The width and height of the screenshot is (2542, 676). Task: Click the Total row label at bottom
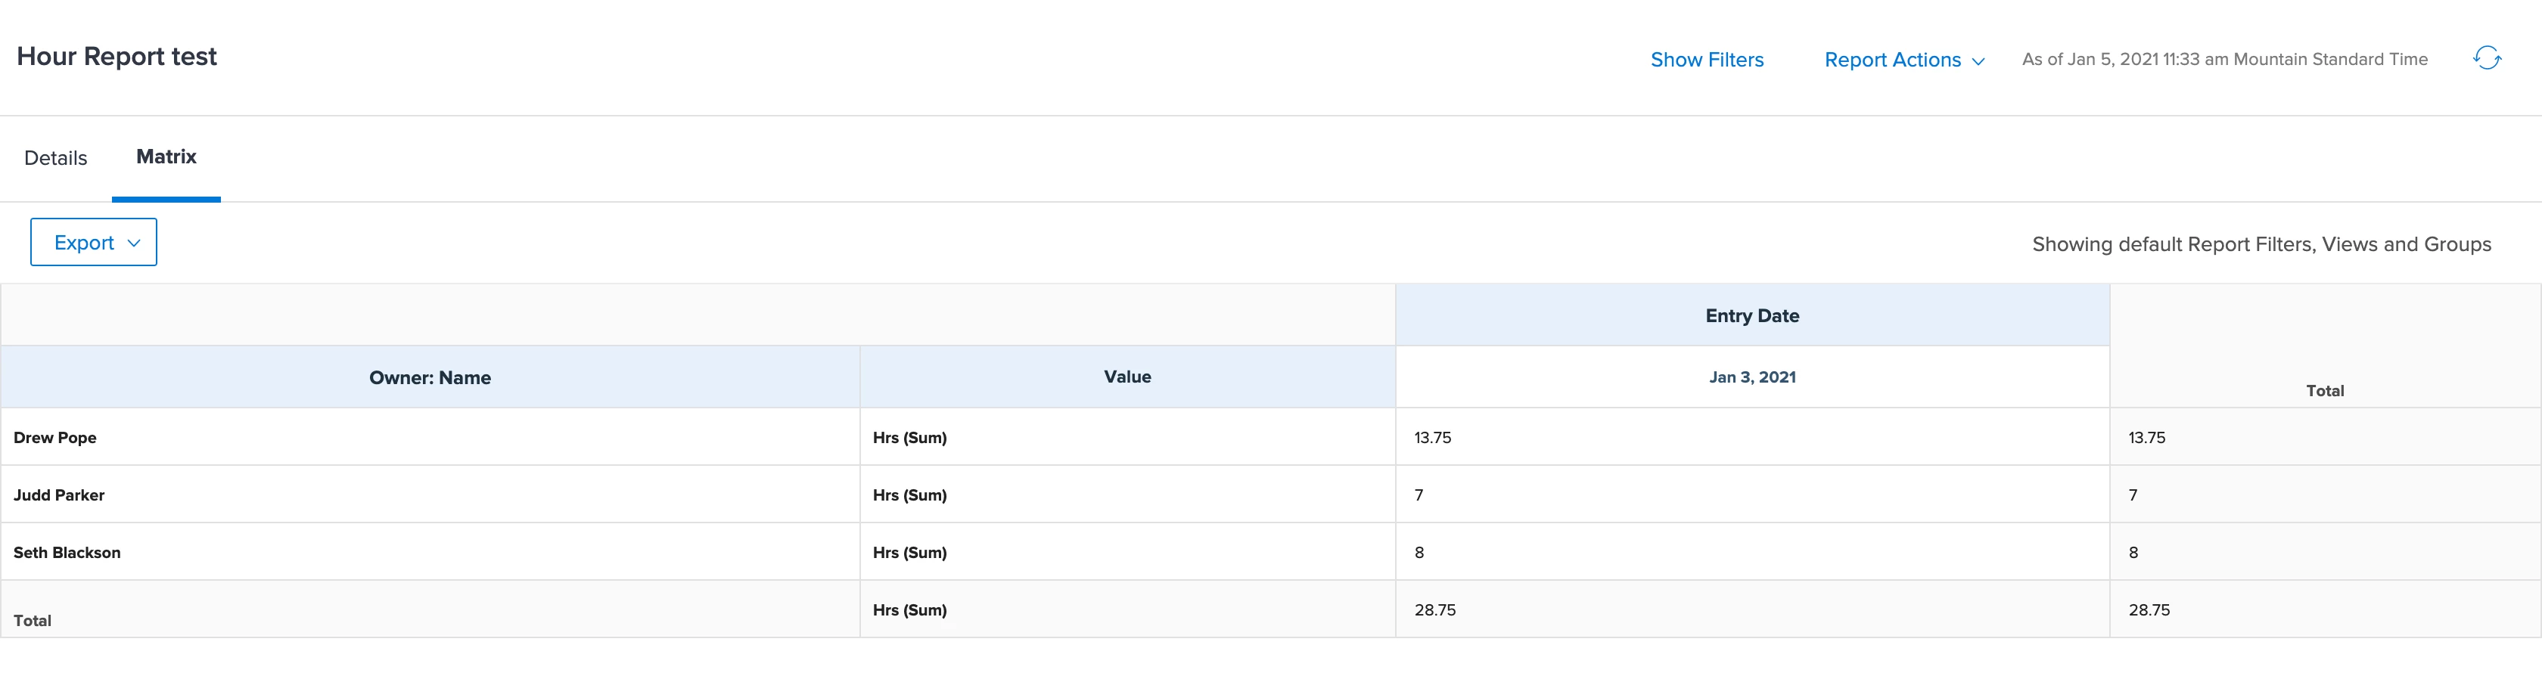[33, 621]
